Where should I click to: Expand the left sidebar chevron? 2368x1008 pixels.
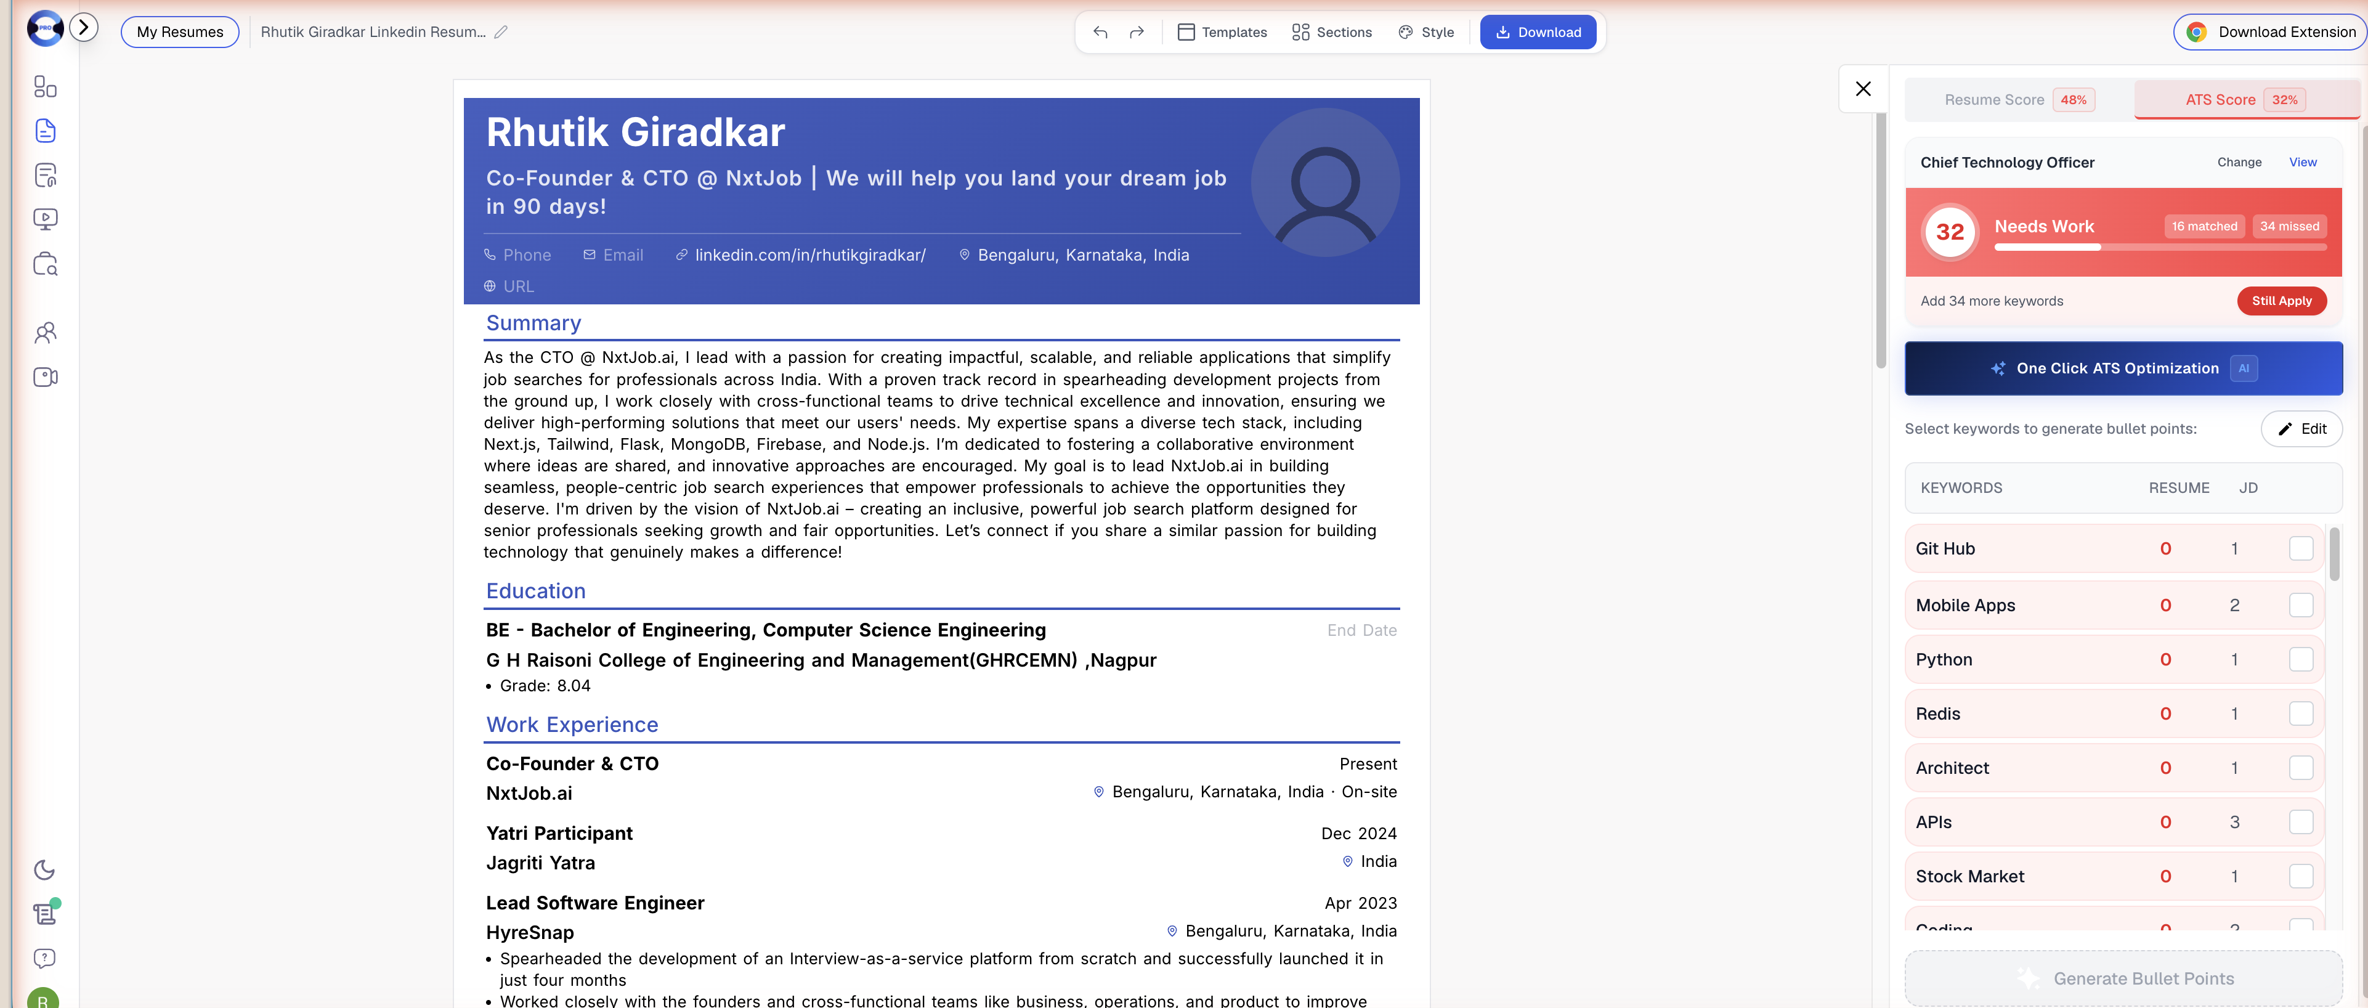tap(84, 28)
